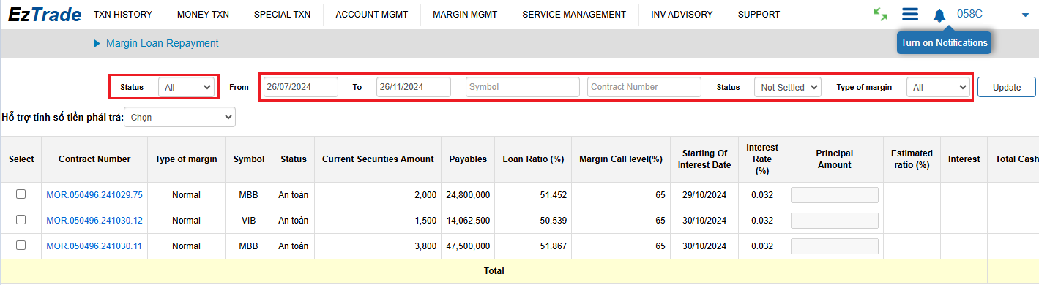Click the Principal Amount field for VIB
Viewport: 1039px width, 285px height.
tap(834, 221)
